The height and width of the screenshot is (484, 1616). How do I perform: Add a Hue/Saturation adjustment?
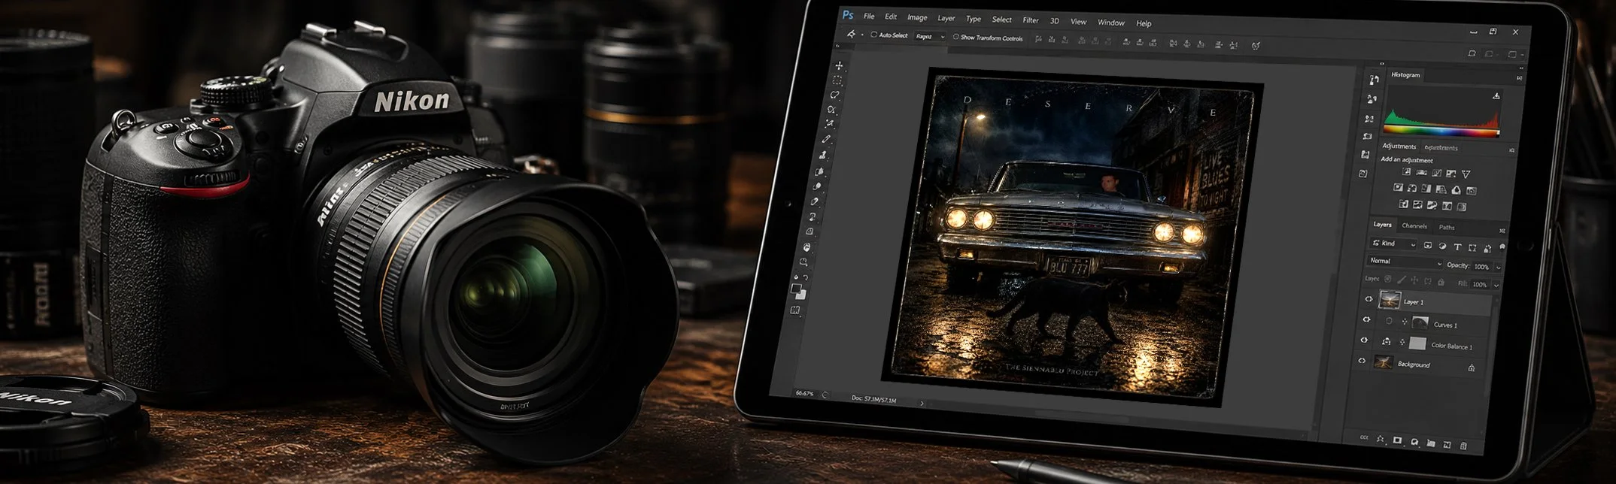pyautogui.click(x=1399, y=187)
